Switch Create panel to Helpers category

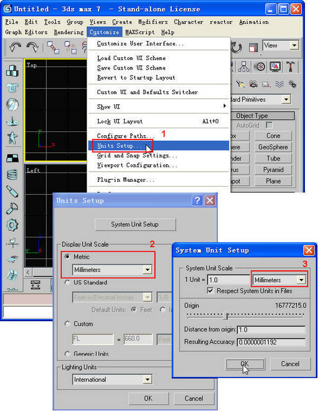266,84
